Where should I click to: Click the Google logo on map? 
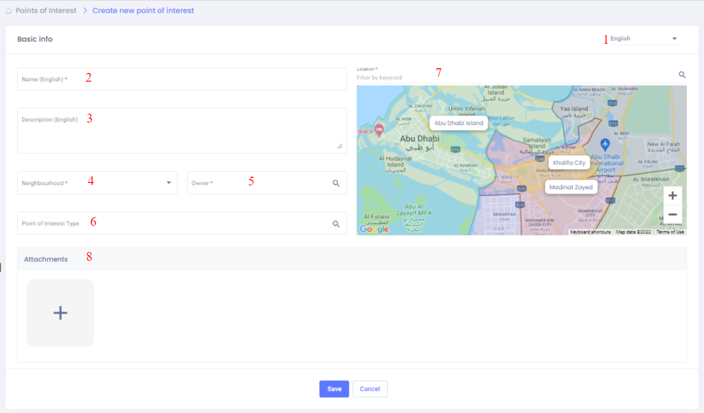point(374,229)
